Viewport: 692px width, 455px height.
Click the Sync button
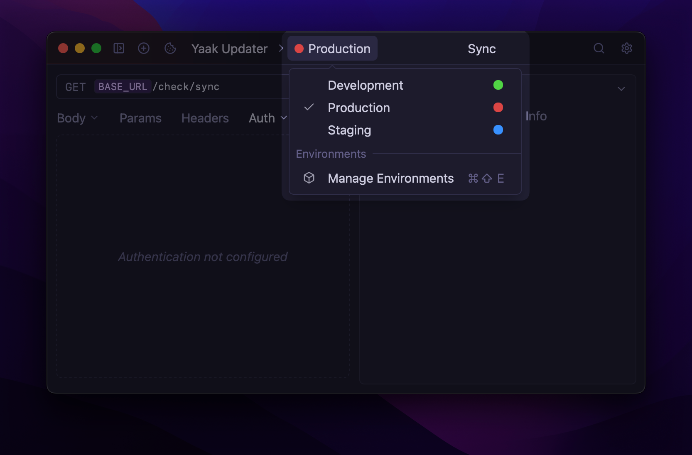(x=481, y=49)
